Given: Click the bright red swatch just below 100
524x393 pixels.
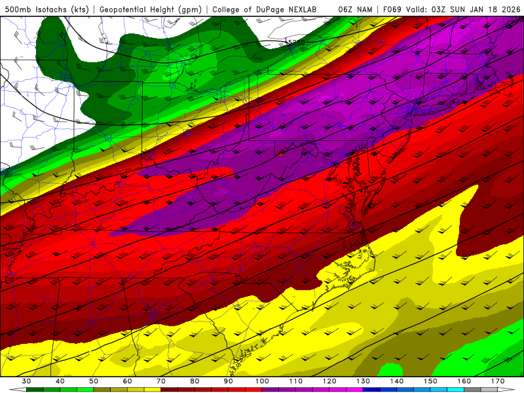Looking at the screenshot, I should coord(253,390).
